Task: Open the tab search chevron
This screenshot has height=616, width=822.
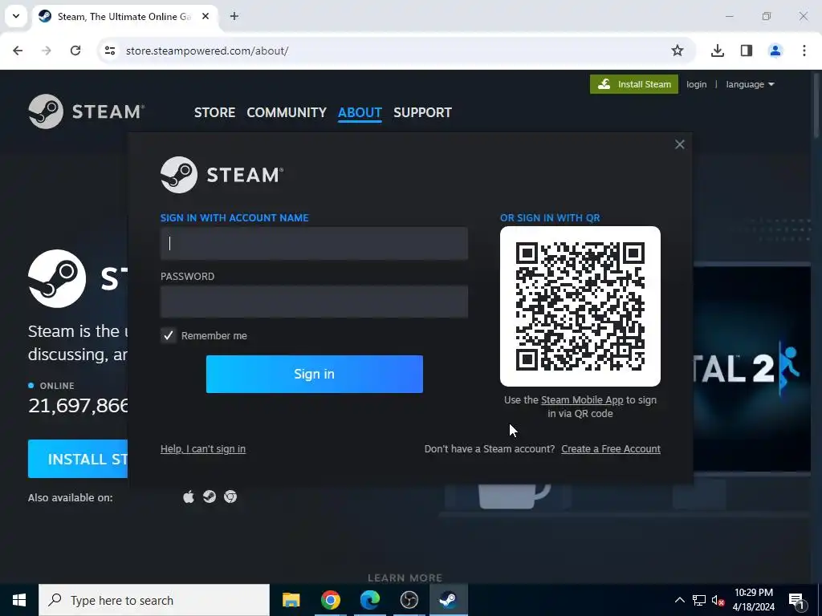Action: [x=16, y=16]
